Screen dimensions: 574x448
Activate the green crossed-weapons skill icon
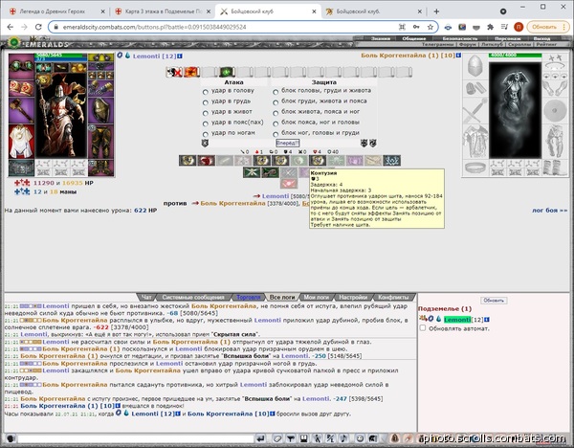252,172
